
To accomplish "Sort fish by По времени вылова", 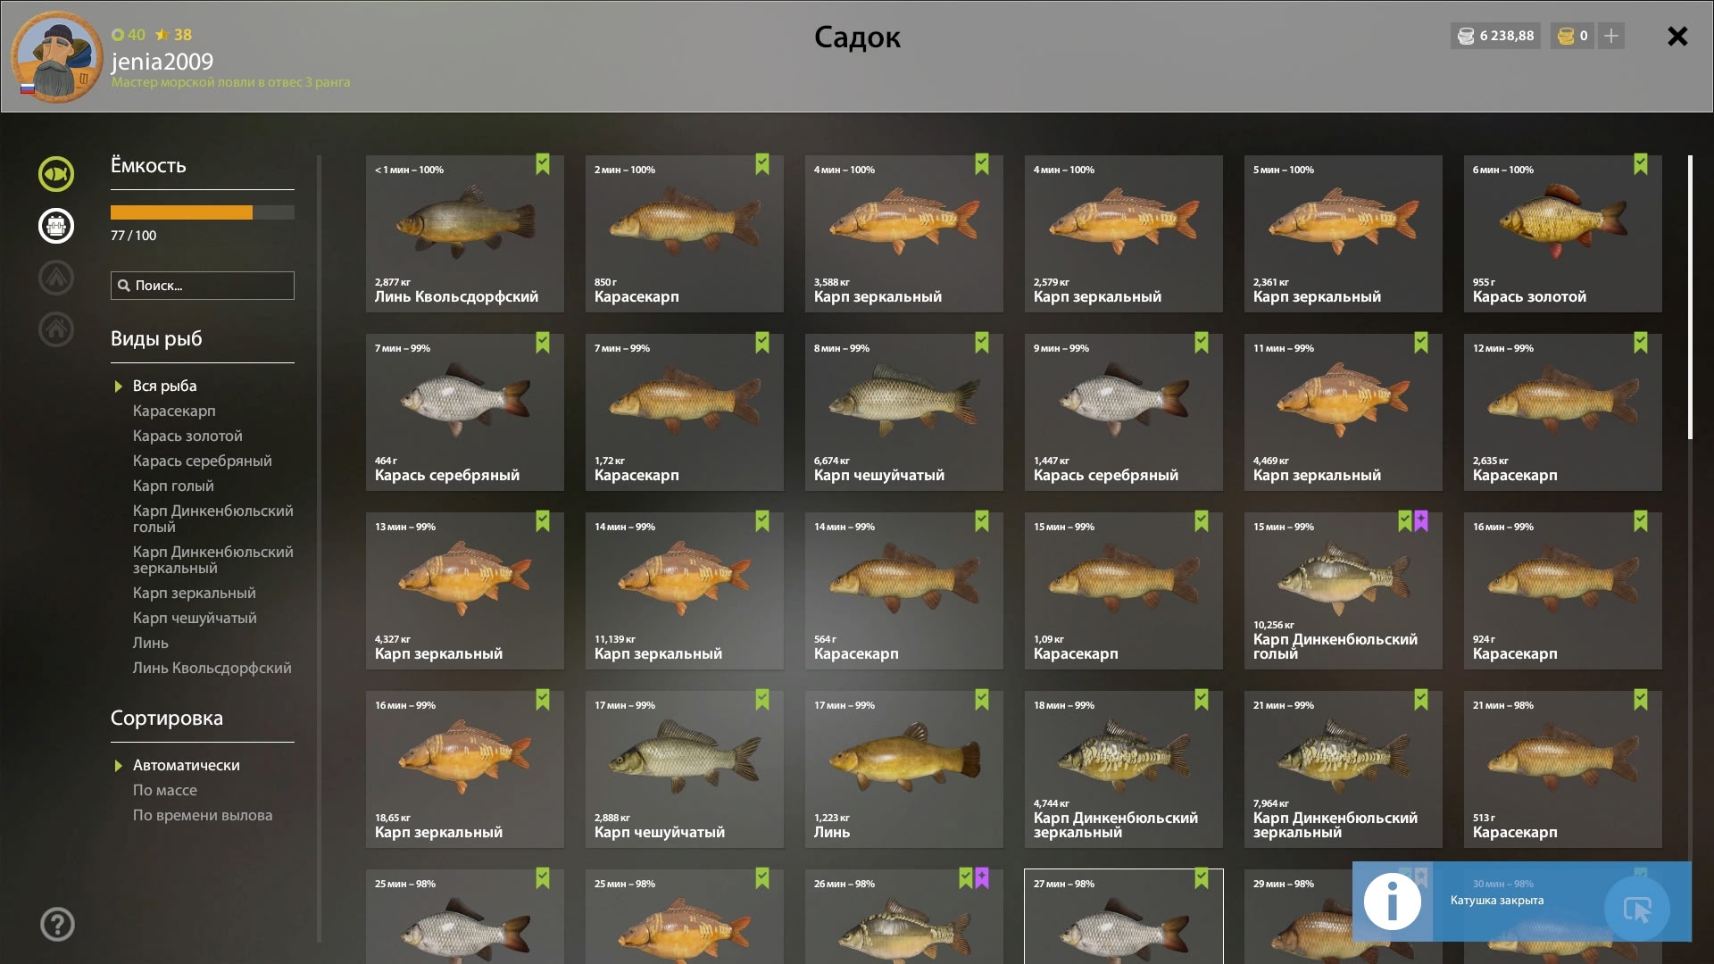I will click(x=203, y=815).
